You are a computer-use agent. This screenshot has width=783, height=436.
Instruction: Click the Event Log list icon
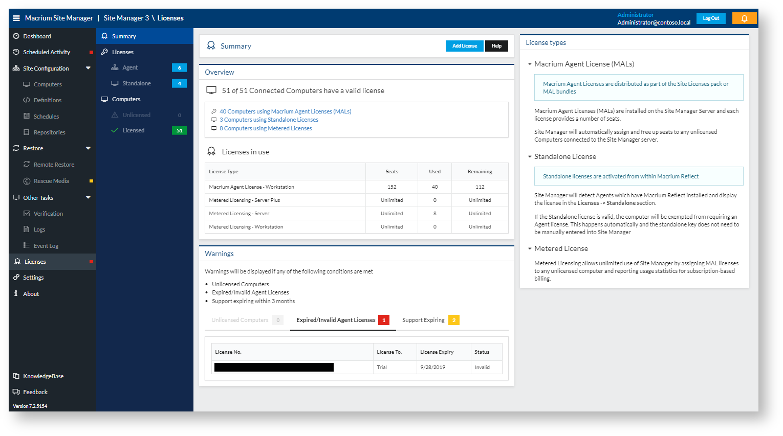click(27, 245)
